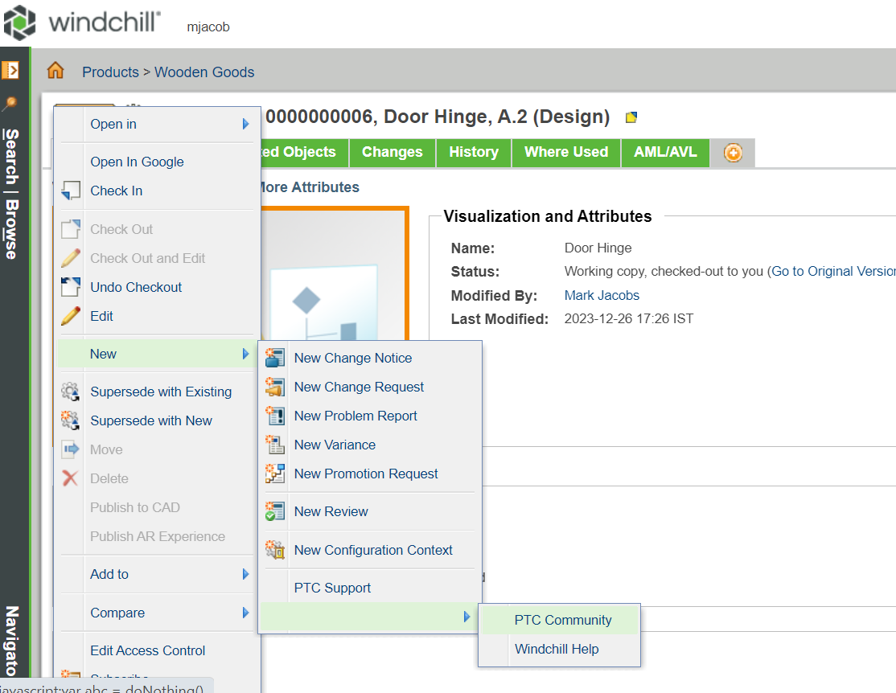
Task: Select New Problem Report from the menu
Action: point(356,416)
